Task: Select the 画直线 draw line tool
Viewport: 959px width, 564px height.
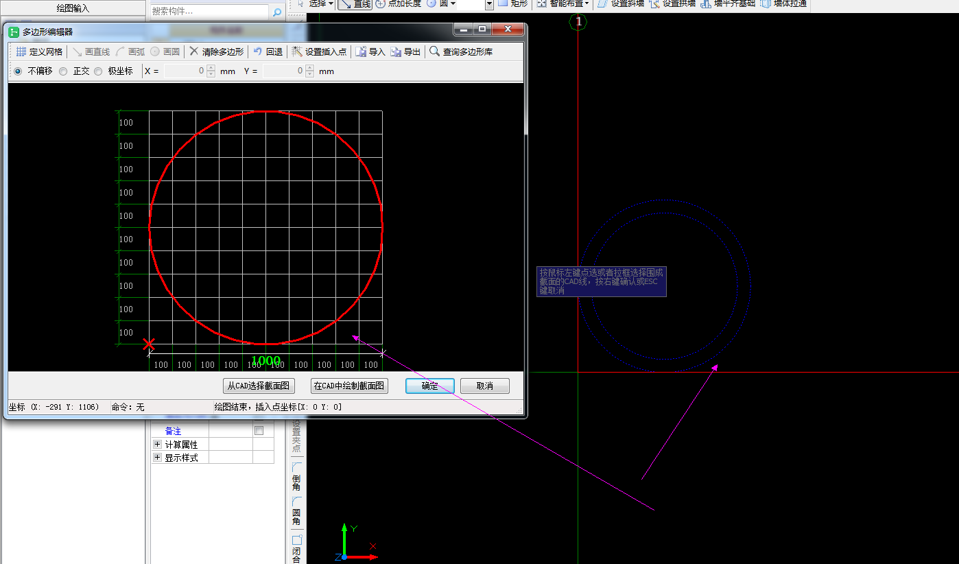Action: [91, 51]
